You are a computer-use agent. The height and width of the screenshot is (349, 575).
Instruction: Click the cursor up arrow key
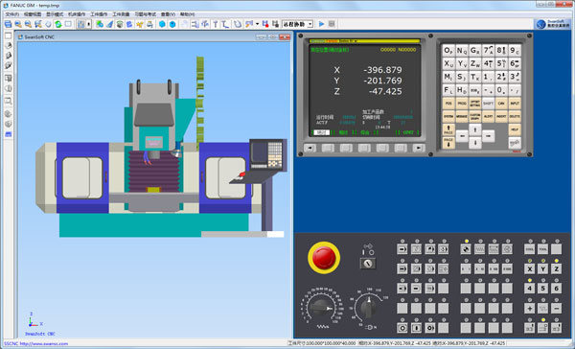(475, 129)
